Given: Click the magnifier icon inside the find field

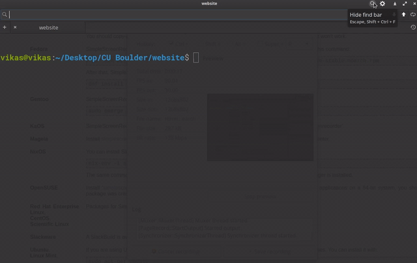Looking at the screenshot, I should tap(5, 14).
